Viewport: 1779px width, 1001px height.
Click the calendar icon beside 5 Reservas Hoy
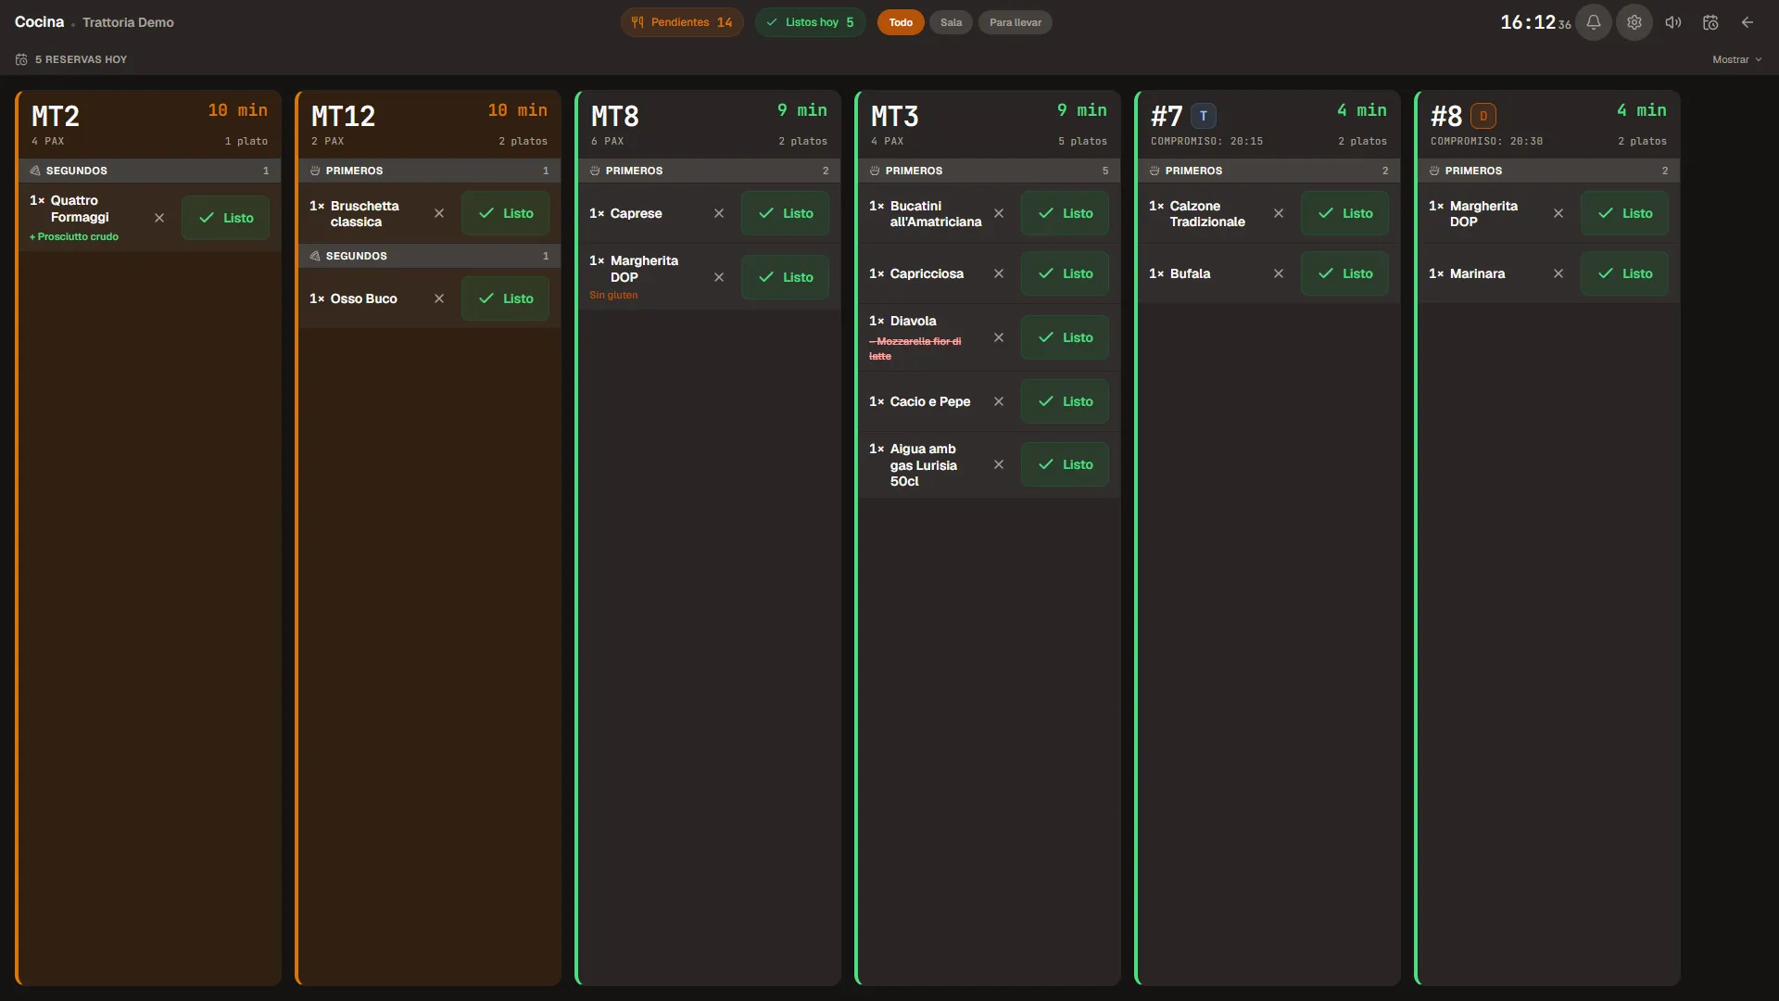tap(21, 59)
